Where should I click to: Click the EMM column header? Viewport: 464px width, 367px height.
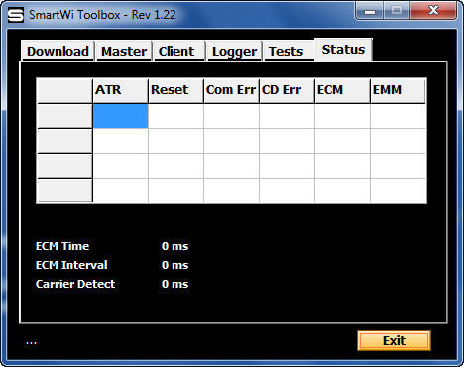click(398, 91)
